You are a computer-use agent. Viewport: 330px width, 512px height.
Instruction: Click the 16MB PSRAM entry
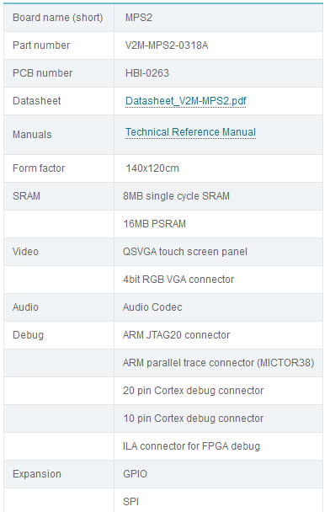pos(154,224)
